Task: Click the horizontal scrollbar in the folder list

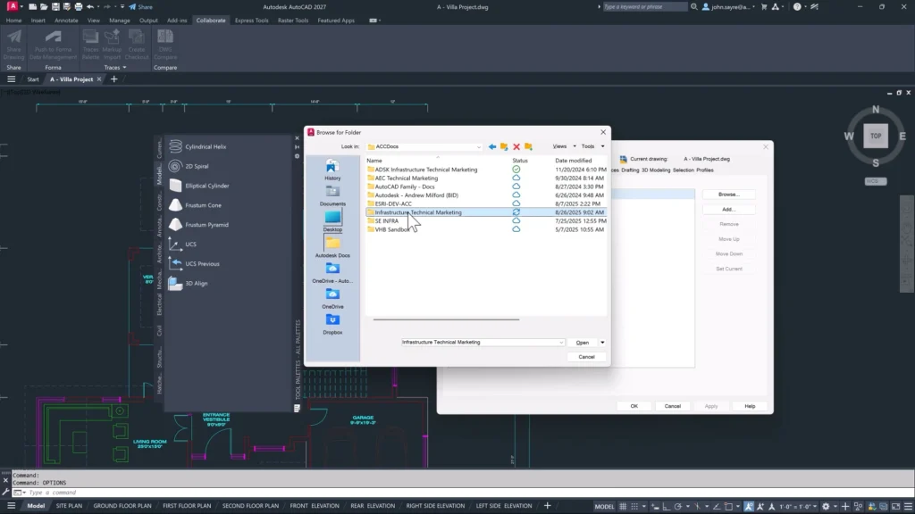Action: [446, 319]
